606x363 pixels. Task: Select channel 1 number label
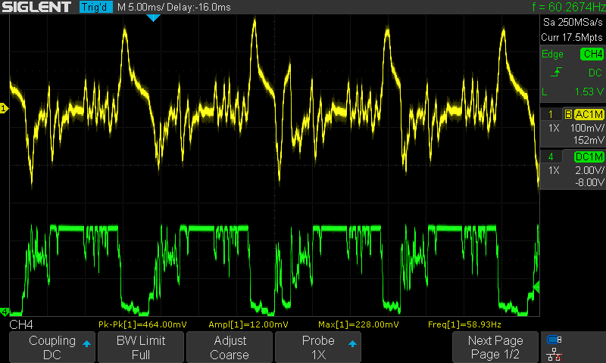pyautogui.click(x=551, y=114)
